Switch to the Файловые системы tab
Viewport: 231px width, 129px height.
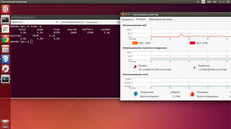[160, 19]
